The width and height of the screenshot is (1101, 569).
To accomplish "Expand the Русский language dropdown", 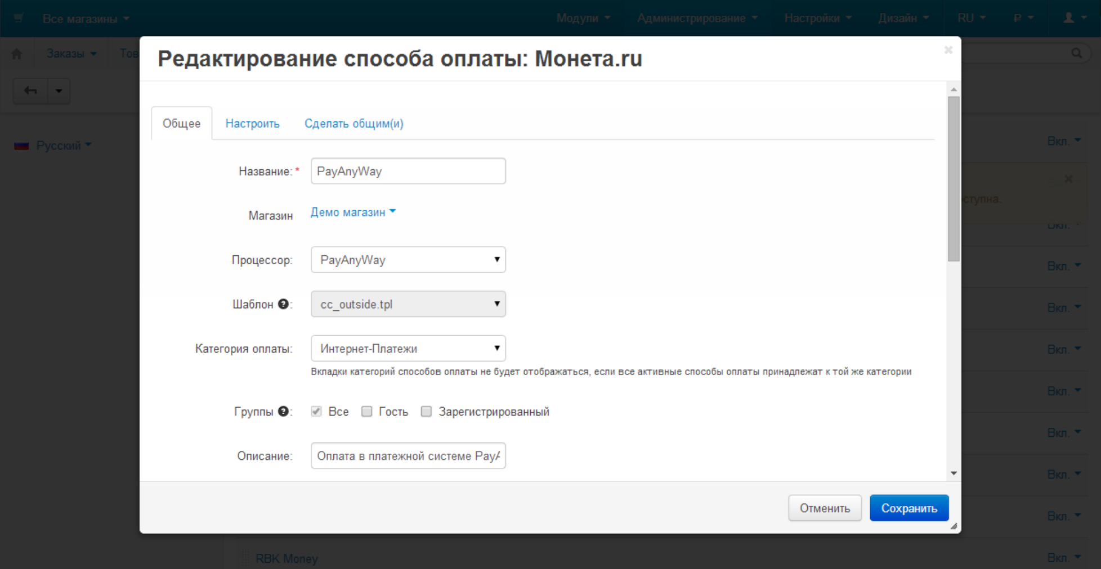I will point(64,146).
